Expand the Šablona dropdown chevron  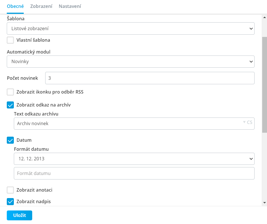[x=251, y=28]
